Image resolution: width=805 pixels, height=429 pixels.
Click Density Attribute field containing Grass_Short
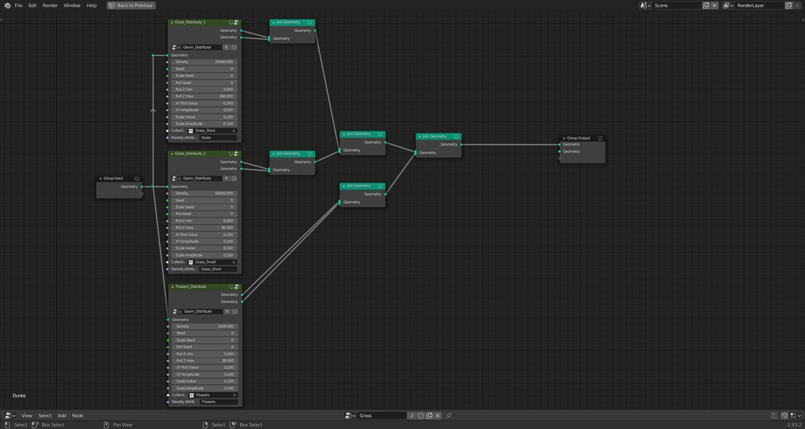pos(218,269)
